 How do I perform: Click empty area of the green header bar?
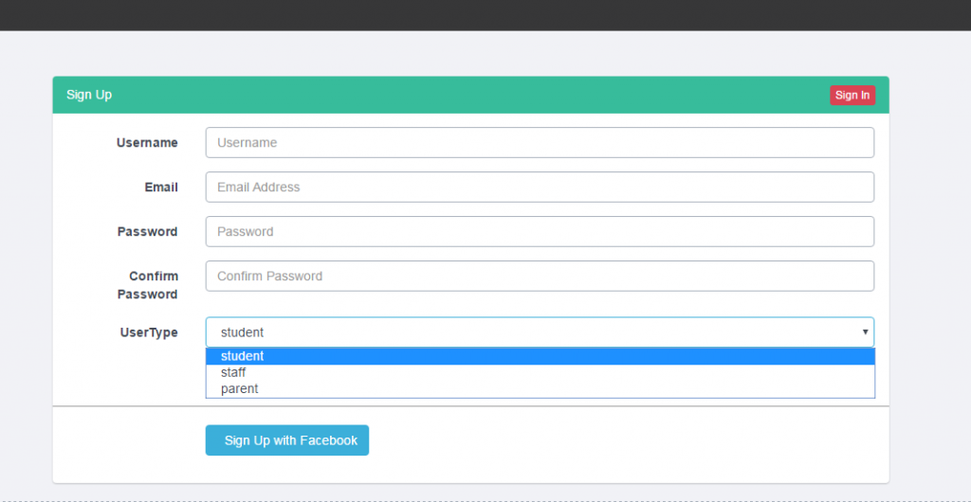point(474,95)
